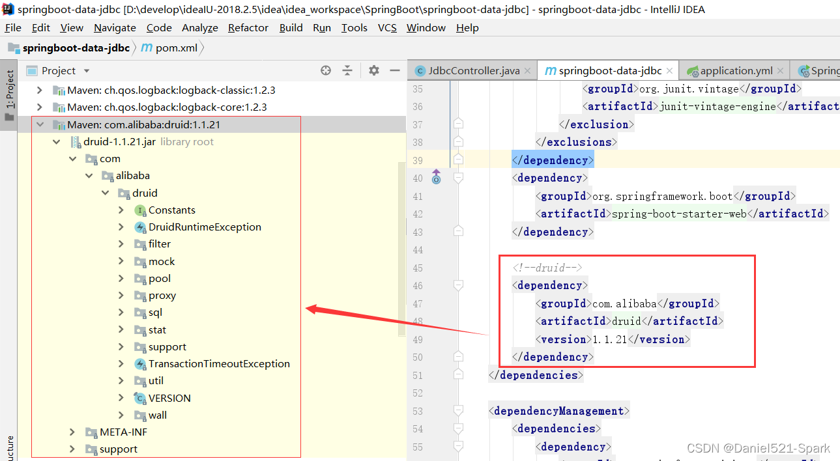Open Project panel settings gear
The image size is (840, 461).
pyautogui.click(x=373, y=70)
